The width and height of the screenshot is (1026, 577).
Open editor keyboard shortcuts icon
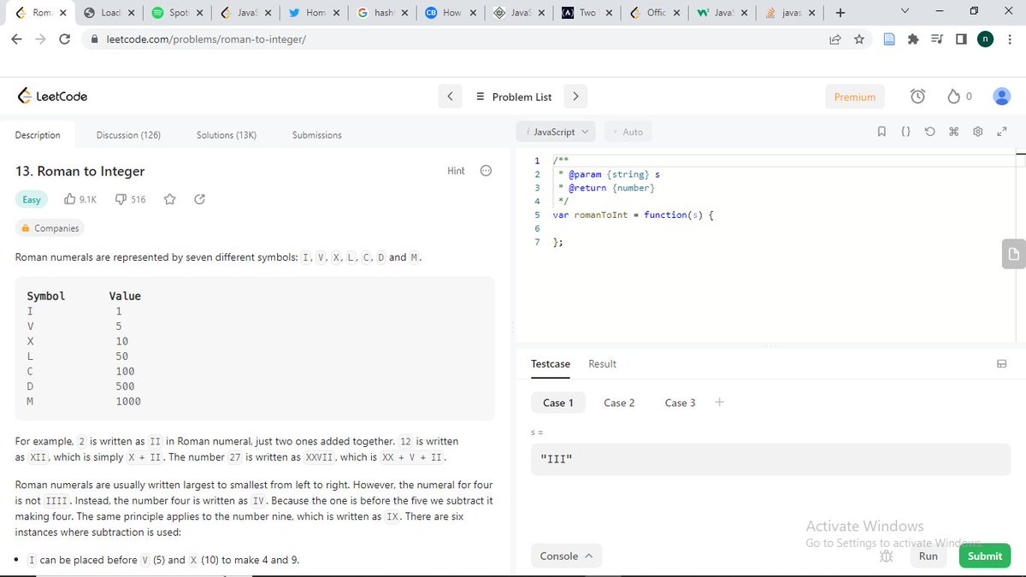954,132
